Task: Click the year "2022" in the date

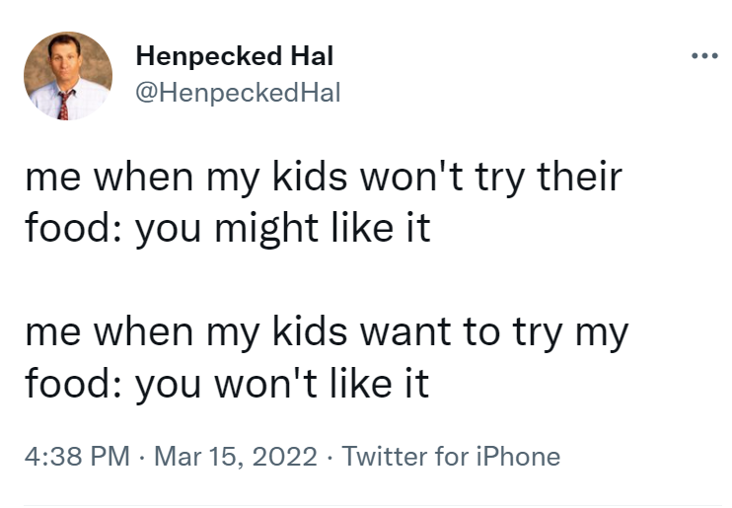Action: [286, 456]
